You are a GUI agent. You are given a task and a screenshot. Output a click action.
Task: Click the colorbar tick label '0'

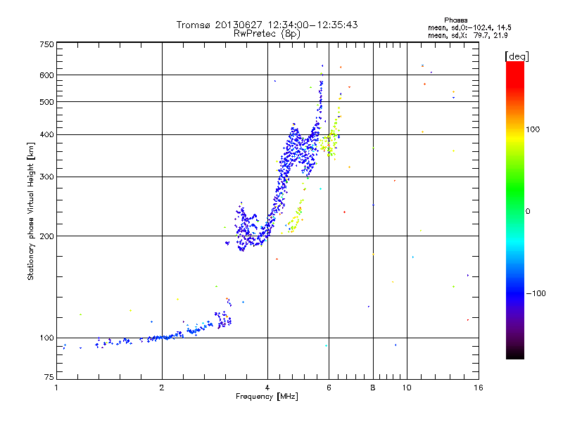pyautogui.click(x=528, y=212)
